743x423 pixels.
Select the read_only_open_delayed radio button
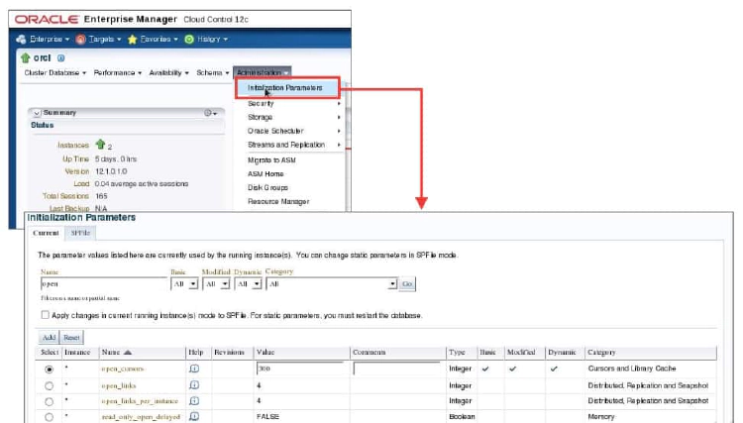point(49,417)
